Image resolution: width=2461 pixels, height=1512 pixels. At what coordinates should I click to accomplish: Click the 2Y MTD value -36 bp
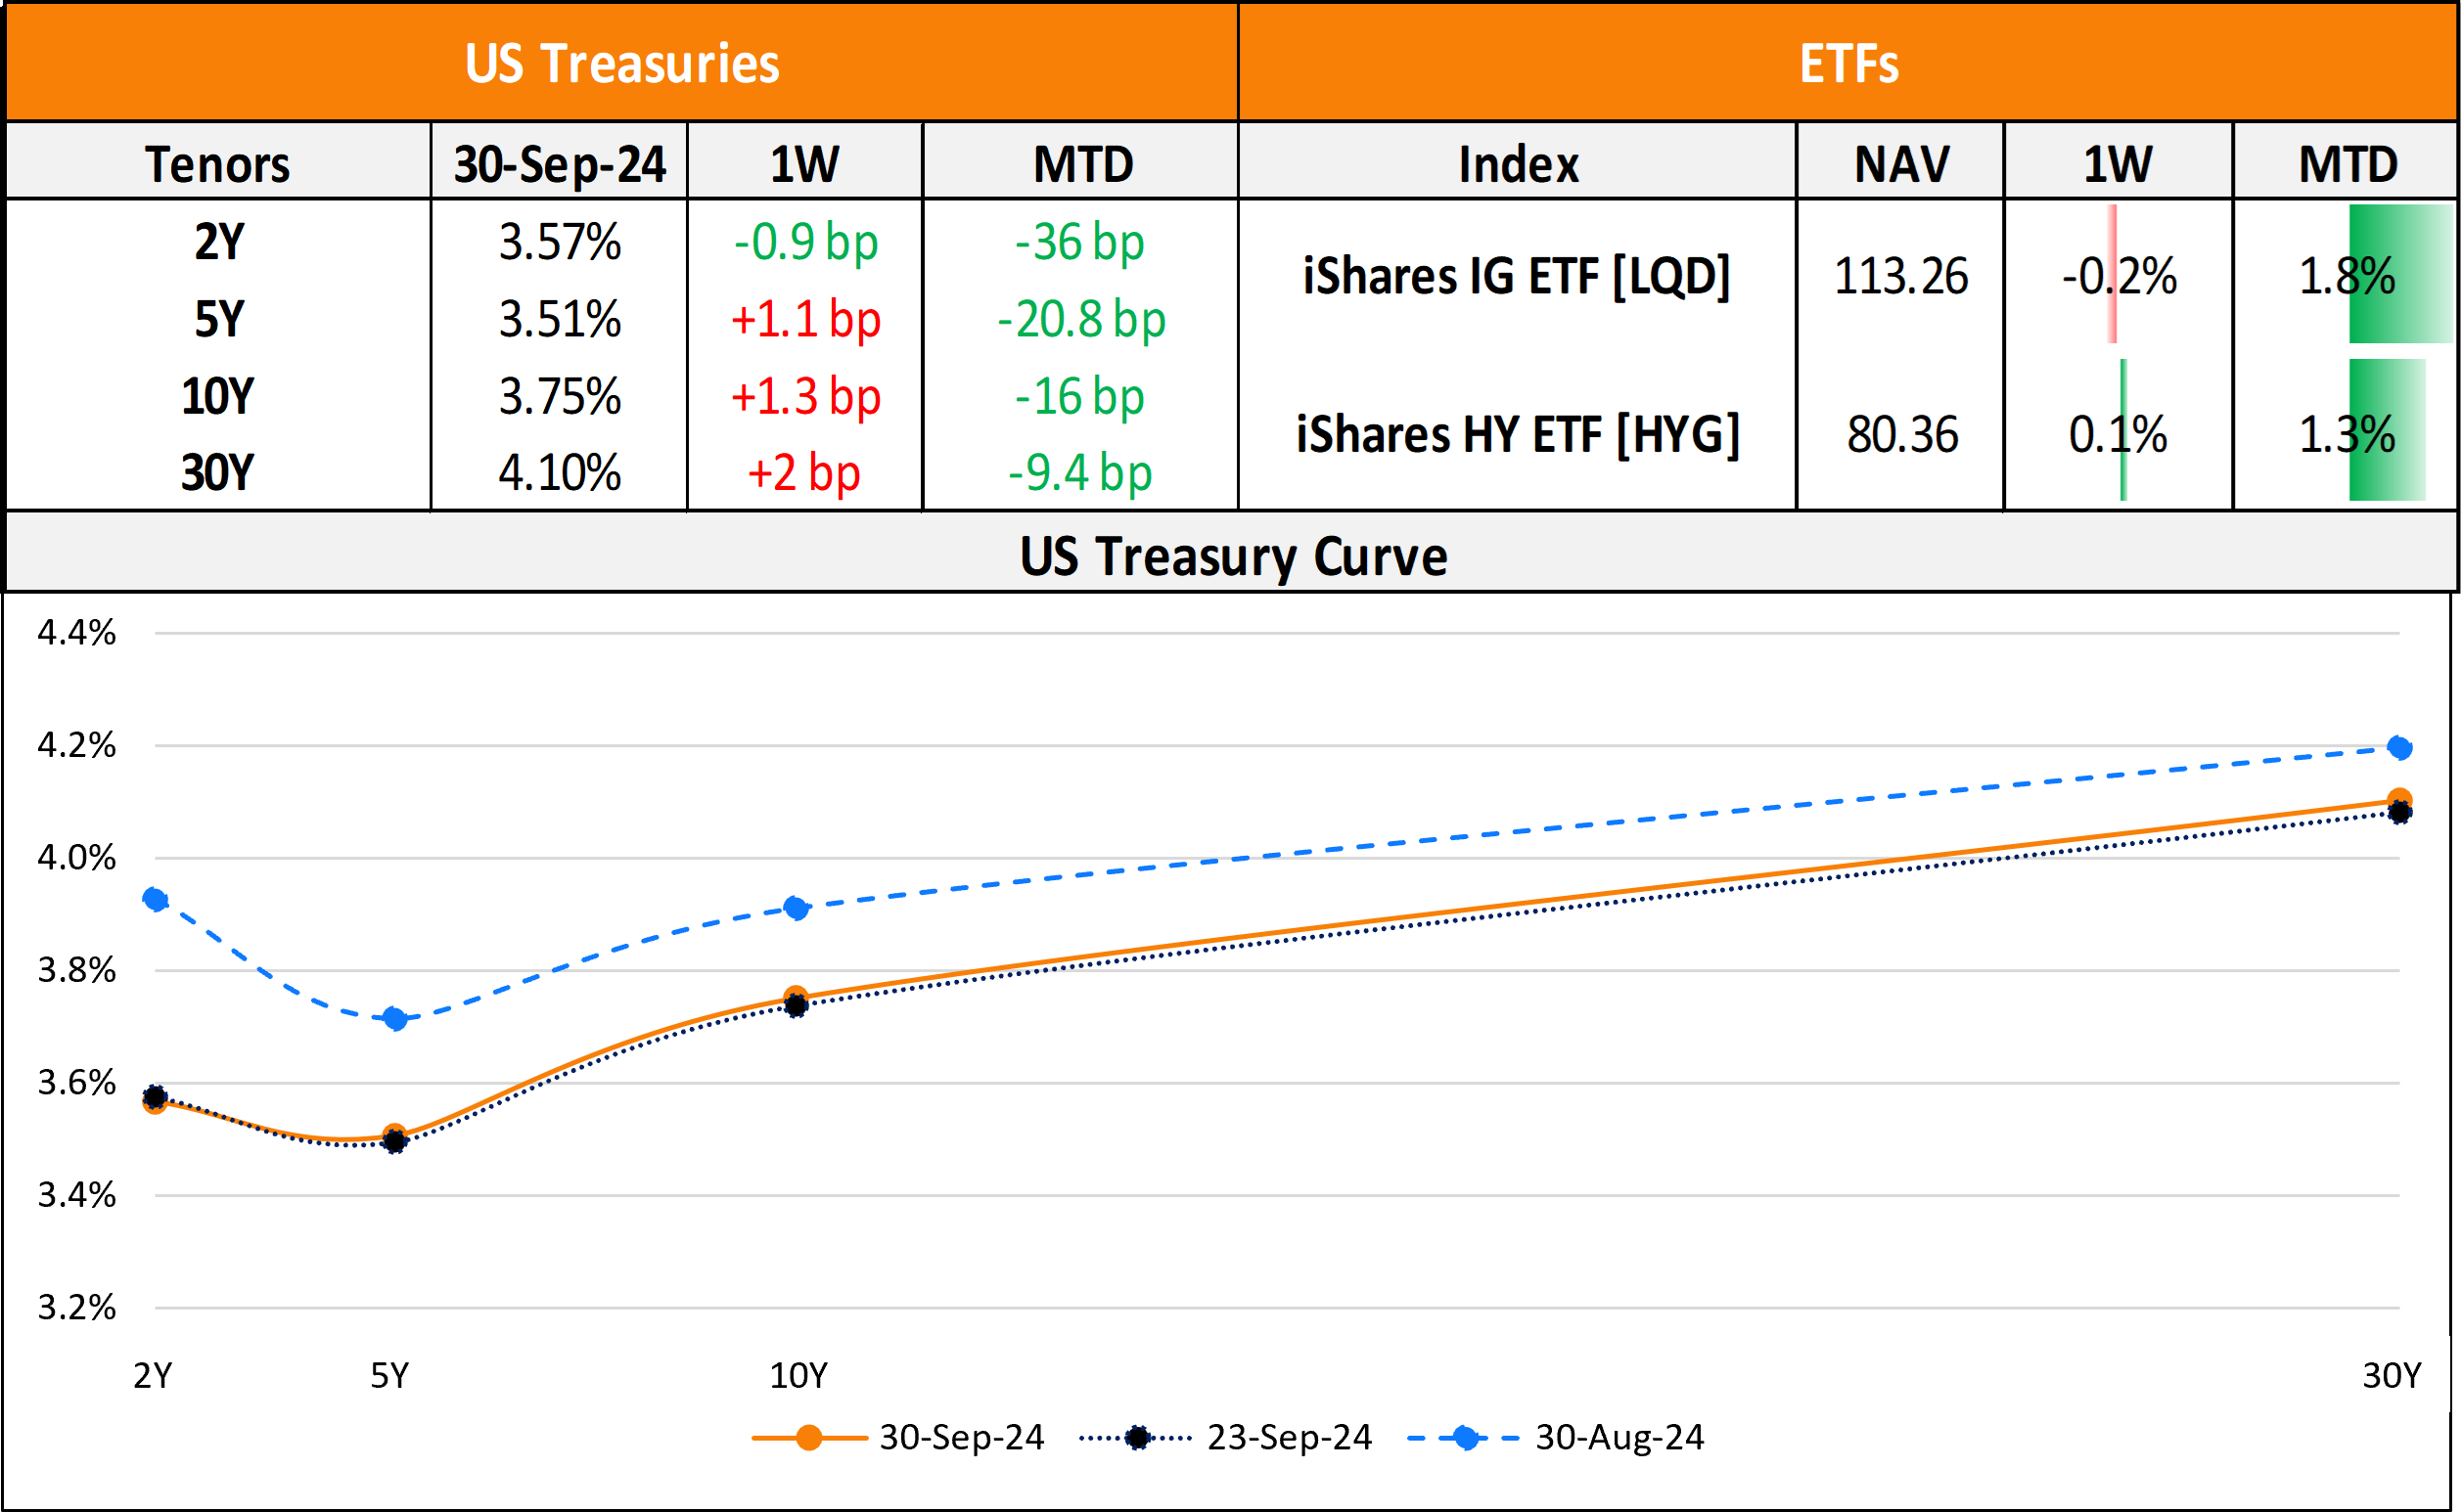point(1079,242)
